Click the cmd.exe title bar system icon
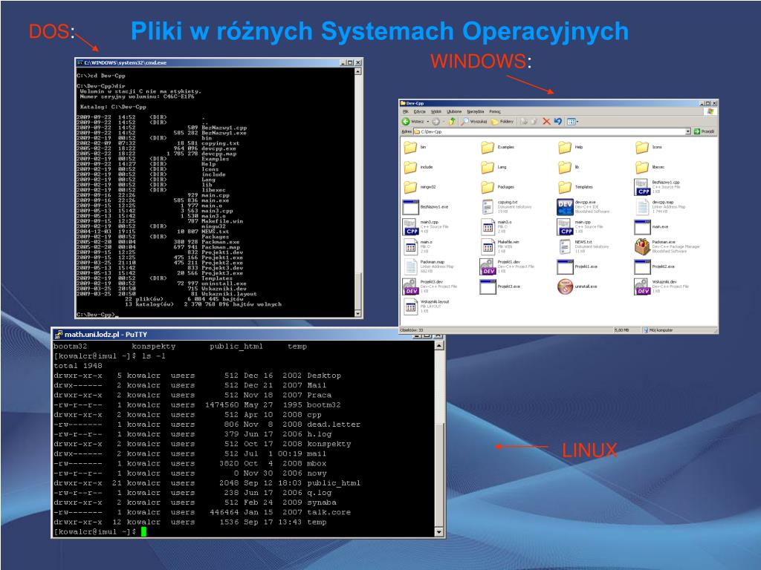Viewport: 761px width, 570px height. 80,62
